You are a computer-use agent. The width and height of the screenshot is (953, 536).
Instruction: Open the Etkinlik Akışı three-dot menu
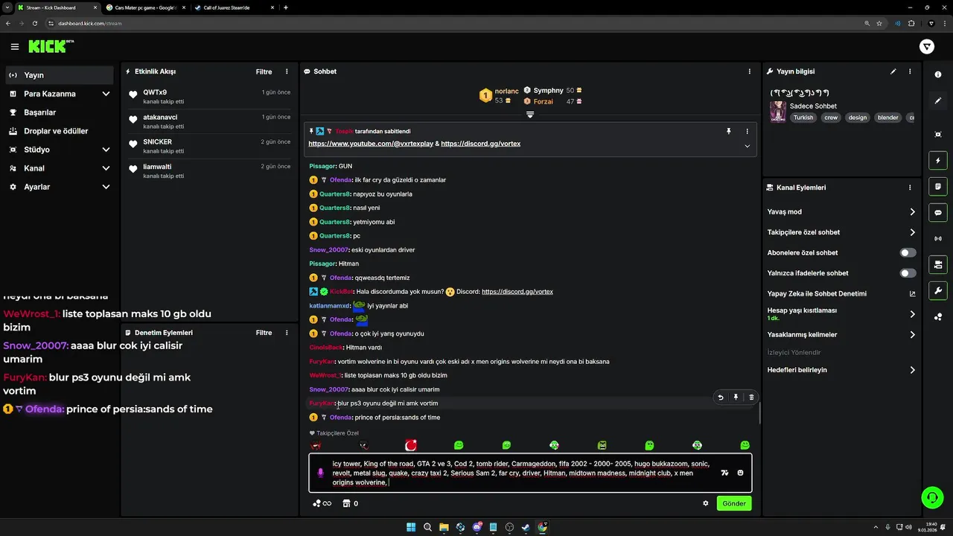click(x=287, y=71)
